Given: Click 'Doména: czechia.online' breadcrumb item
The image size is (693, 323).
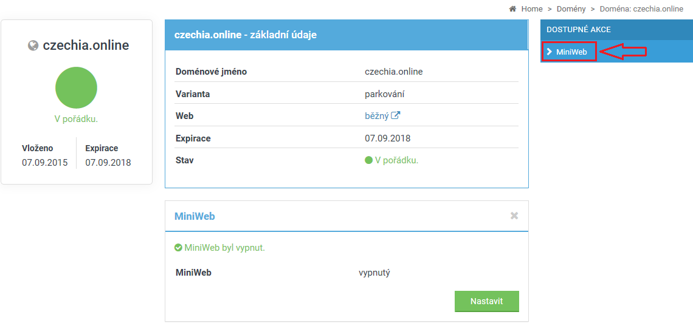Looking at the screenshot, I should coord(641,9).
